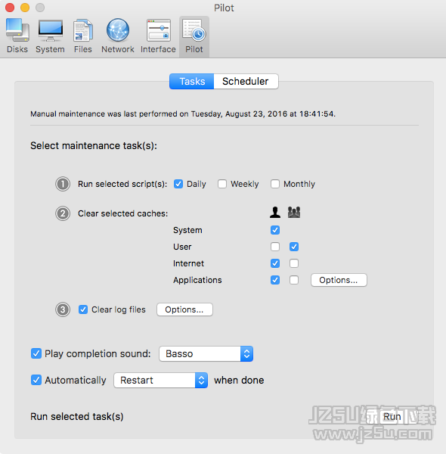The width and height of the screenshot is (446, 454).
Task: Enable the Weekly script checkbox
Action: tap(222, 184)
